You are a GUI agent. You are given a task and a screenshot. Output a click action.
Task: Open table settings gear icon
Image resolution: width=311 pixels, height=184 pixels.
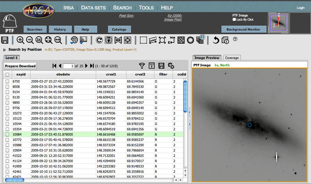pos(171,66)
